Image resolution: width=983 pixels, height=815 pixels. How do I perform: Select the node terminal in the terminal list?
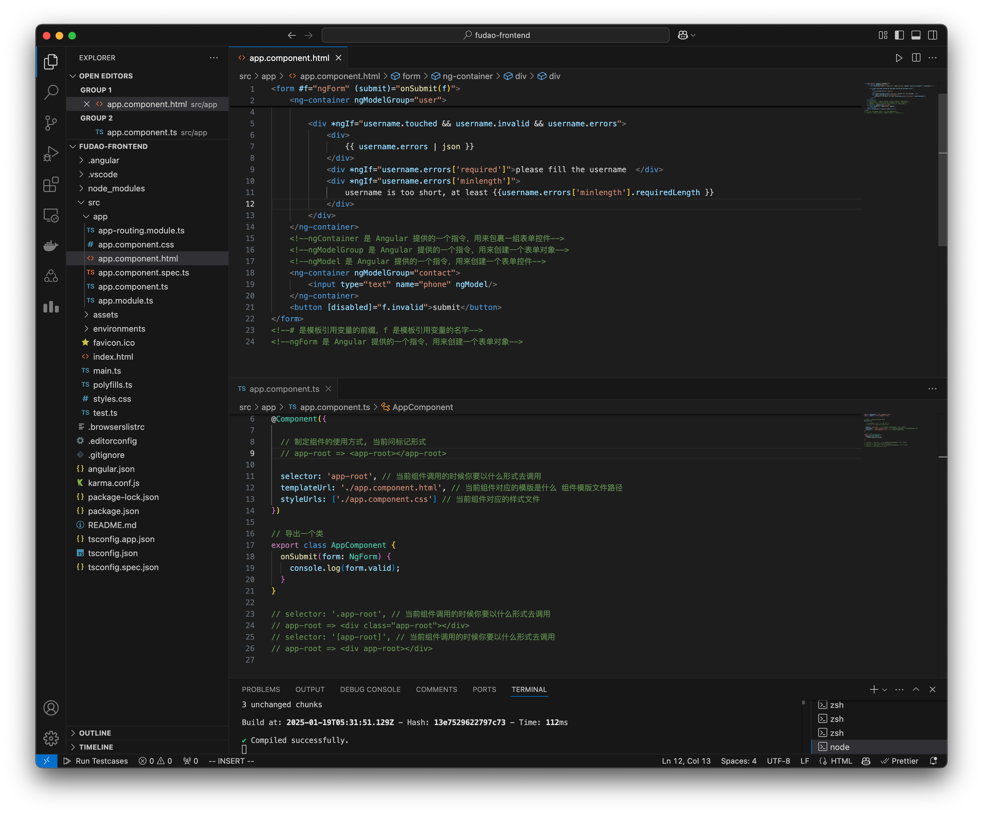[839, 747]
